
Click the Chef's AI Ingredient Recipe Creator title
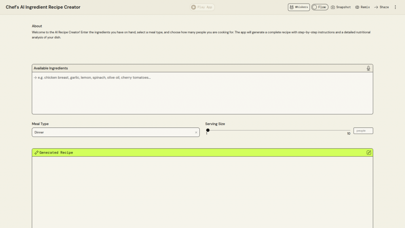click(x=43, y=7)
